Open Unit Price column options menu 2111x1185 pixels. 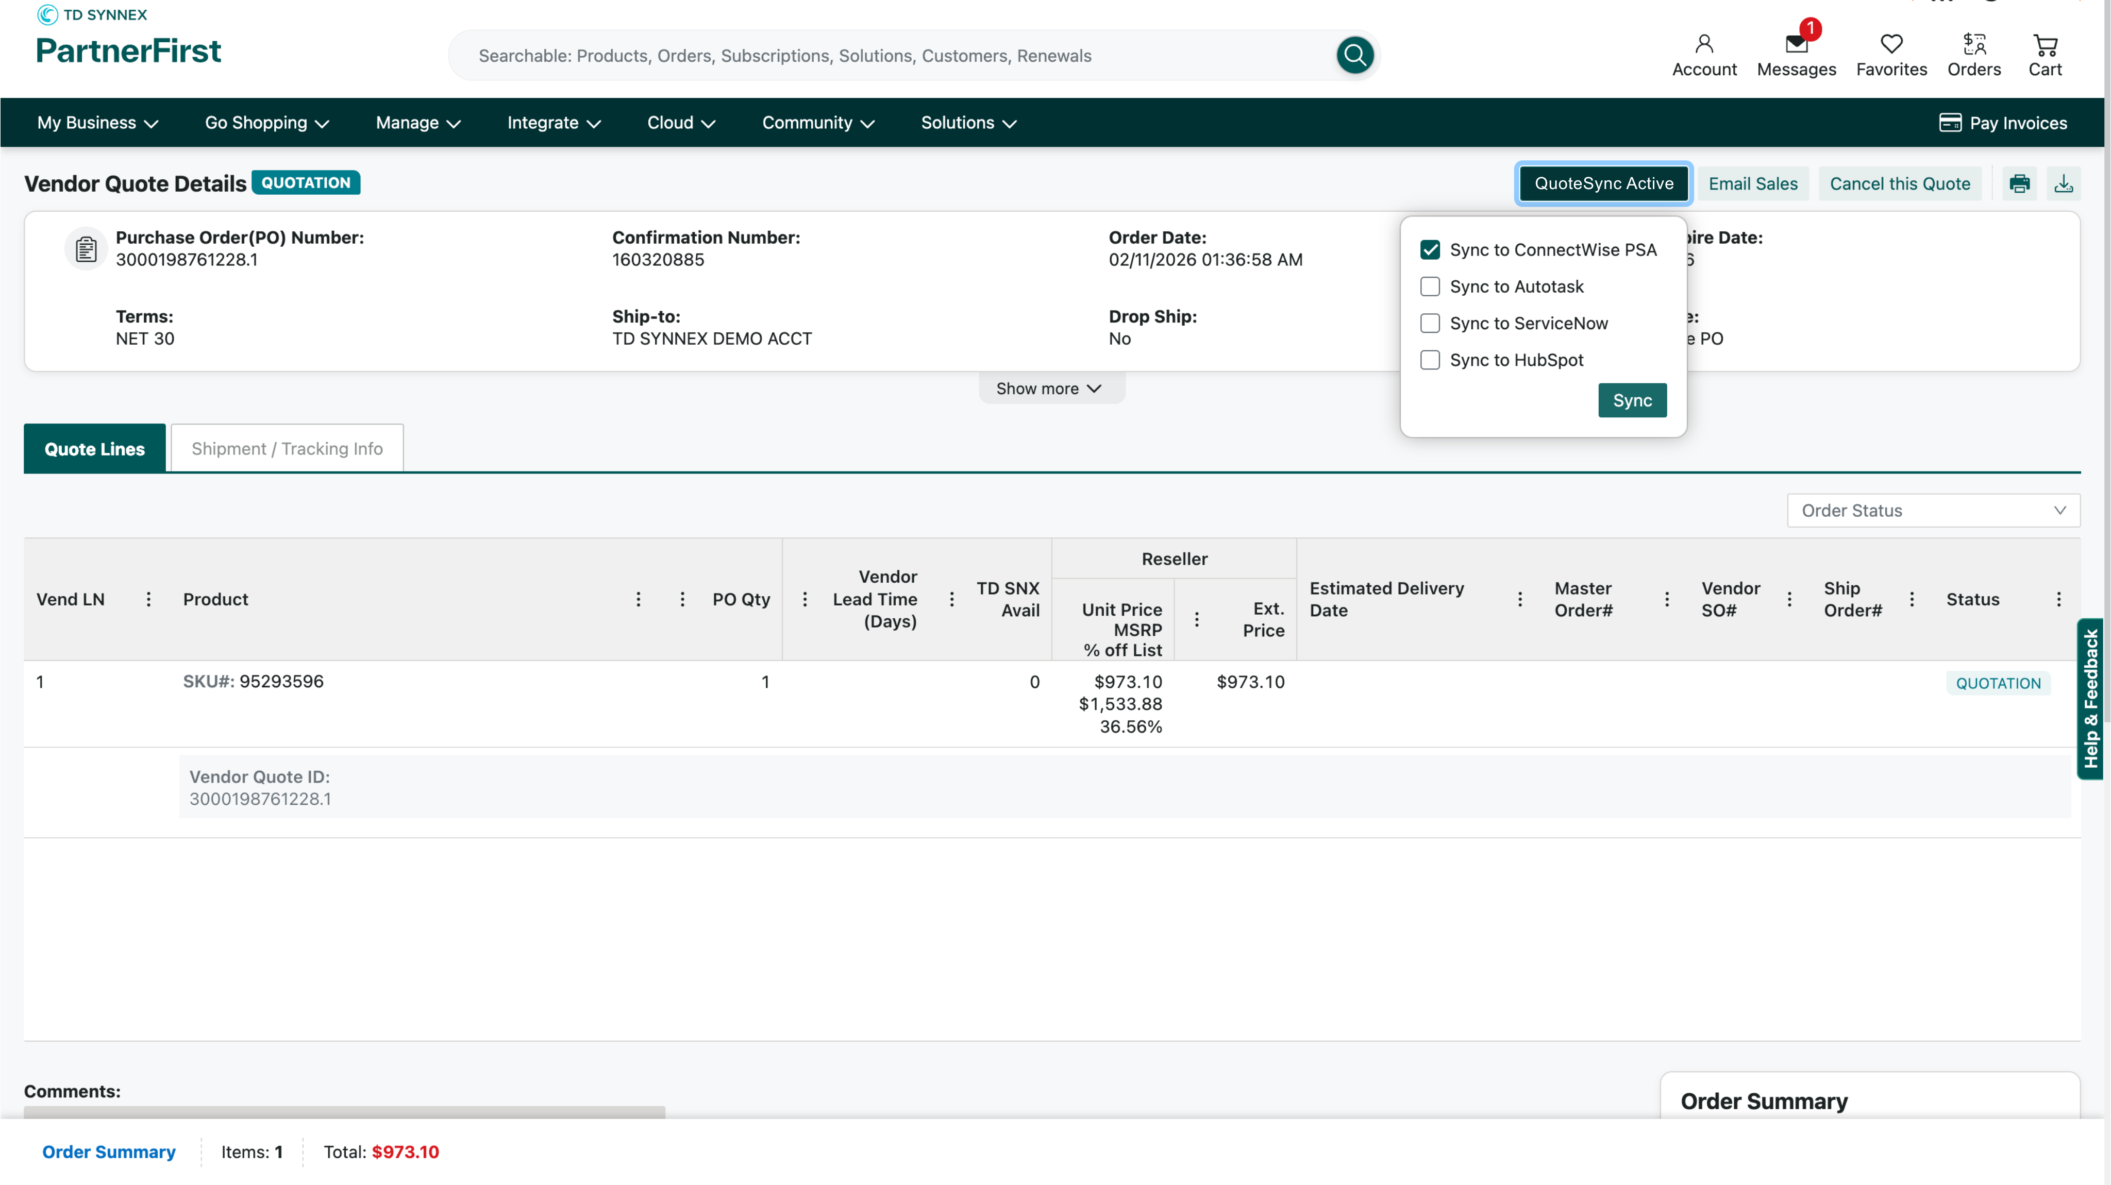click(x=1196, y=619)
